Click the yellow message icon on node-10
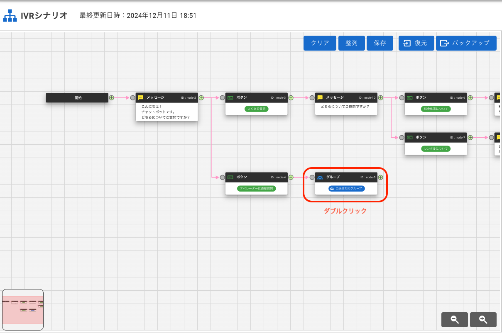 click(320, 97)
